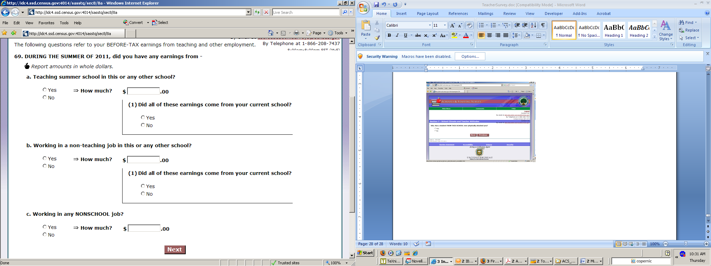The height and width of the screenshot is (266, 711).
Task: Justify the paragraph in Word
Action: pos(506,35)
